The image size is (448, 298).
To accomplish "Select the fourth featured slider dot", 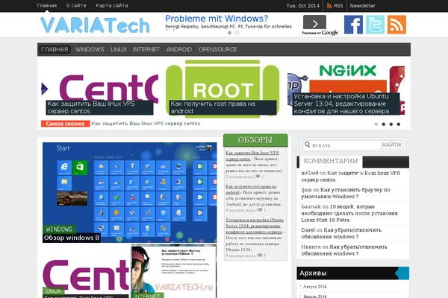I will pos(398,124).
